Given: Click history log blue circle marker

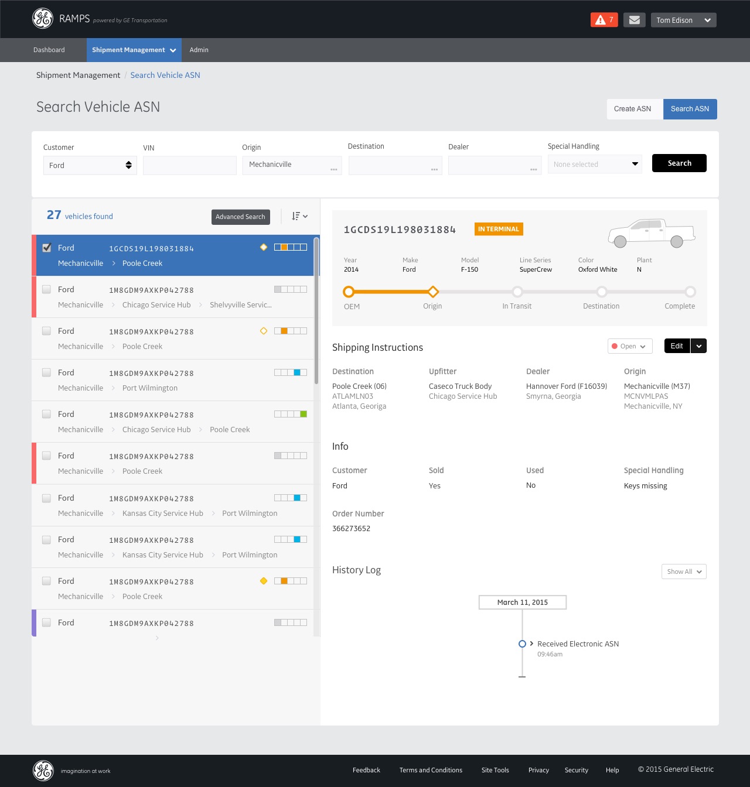Looking at the screenshot, I should coord(522,644).
